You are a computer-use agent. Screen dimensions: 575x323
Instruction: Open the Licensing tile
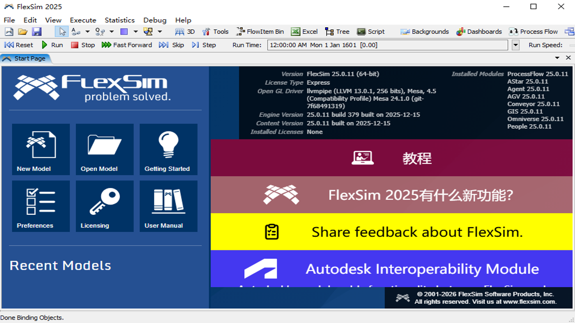coord(105,206)
